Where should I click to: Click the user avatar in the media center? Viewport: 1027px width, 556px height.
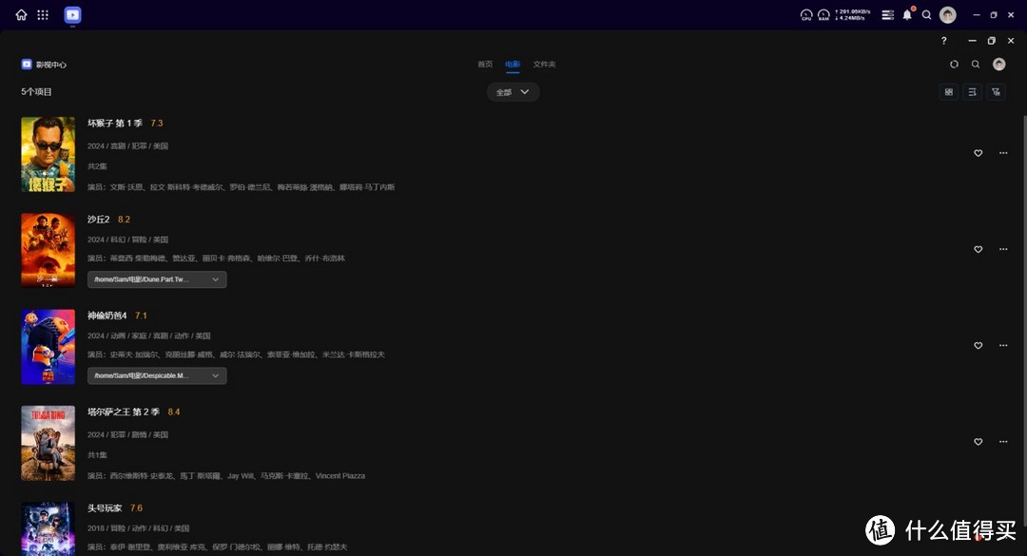coord(998,64)
